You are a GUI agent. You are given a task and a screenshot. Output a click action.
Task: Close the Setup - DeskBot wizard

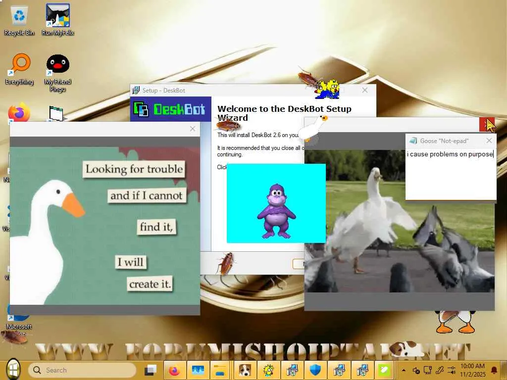365,90
